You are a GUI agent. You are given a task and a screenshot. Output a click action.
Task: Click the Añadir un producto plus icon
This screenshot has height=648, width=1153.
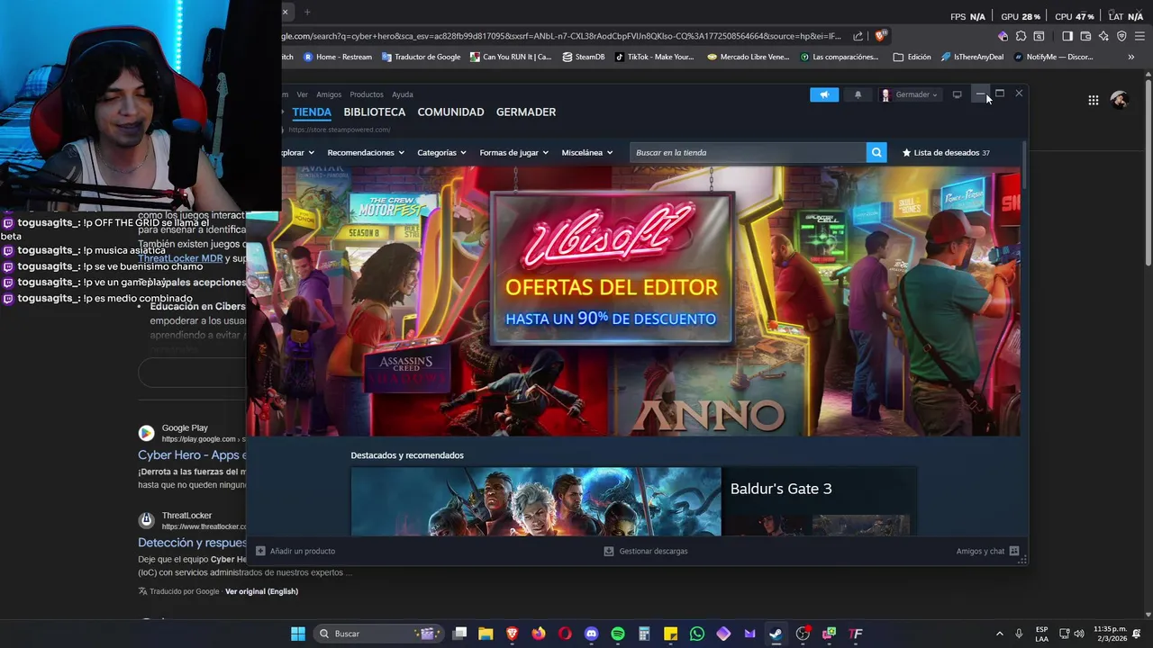coord(260,551)
